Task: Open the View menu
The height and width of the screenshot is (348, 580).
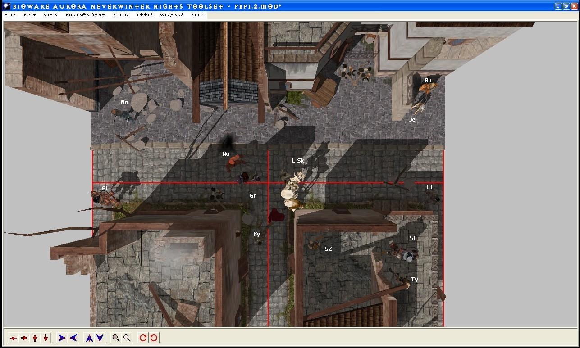Action: click(x=51, y=15)
